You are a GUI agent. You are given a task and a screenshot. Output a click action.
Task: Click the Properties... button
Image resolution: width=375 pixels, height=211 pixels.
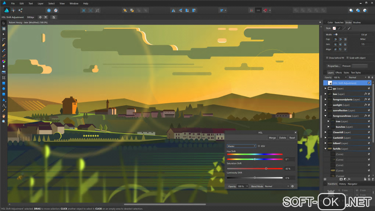coord(333,66)
